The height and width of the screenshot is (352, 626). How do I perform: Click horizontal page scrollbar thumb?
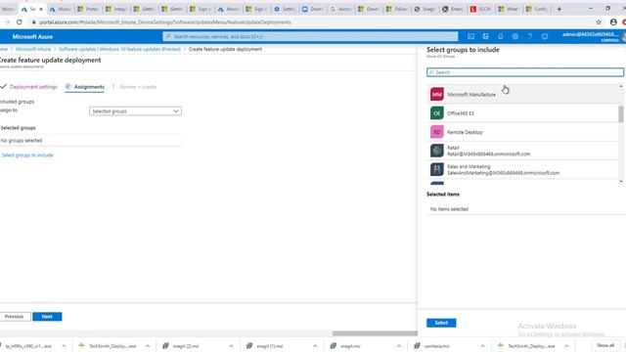point(375,333)
